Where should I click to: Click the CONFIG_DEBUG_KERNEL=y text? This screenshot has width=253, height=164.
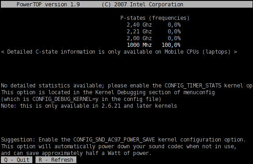pyautogui.click(x=65, y=99)
